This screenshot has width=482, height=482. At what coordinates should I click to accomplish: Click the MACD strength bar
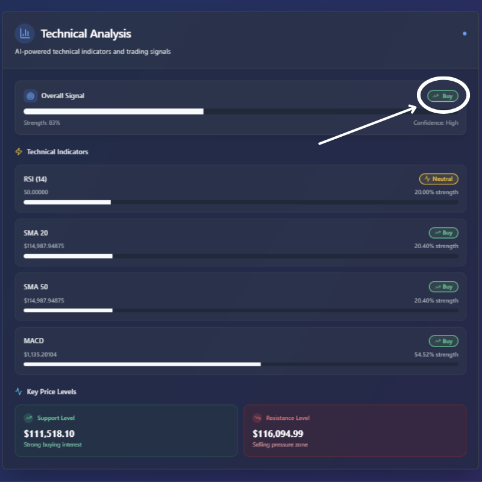coord(240,365)
